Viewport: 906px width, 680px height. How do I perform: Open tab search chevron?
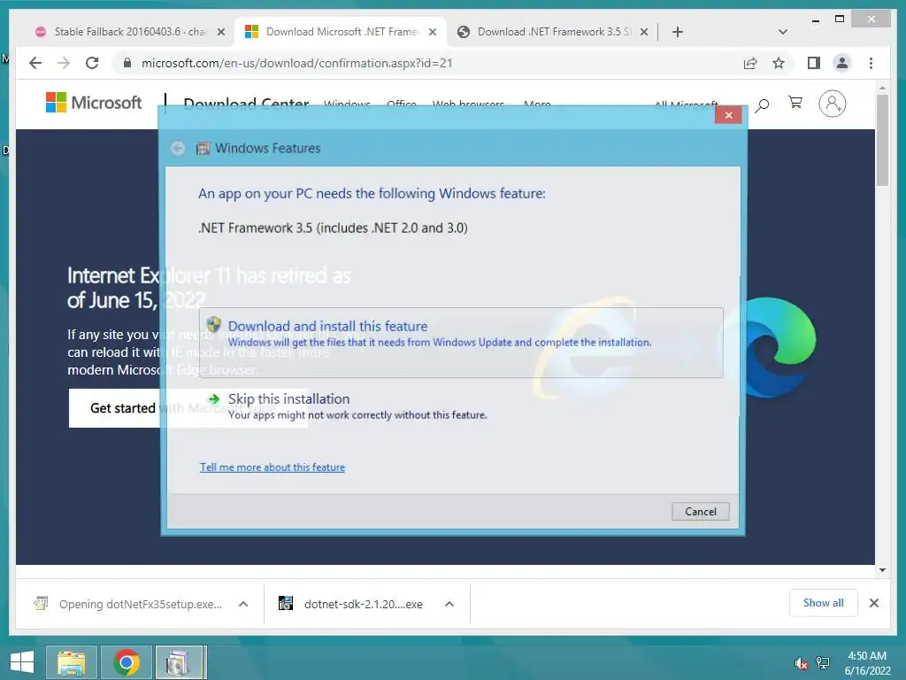point(783,32)
